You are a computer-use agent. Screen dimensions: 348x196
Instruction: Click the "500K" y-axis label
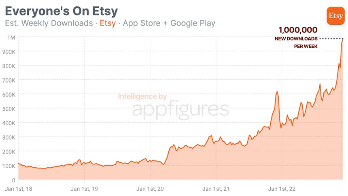pos(8,109)
